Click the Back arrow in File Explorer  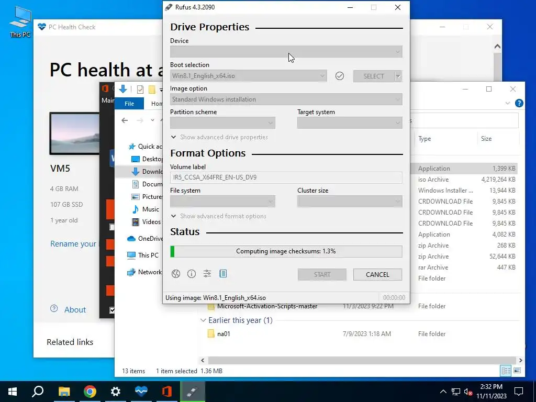point(125,120)
